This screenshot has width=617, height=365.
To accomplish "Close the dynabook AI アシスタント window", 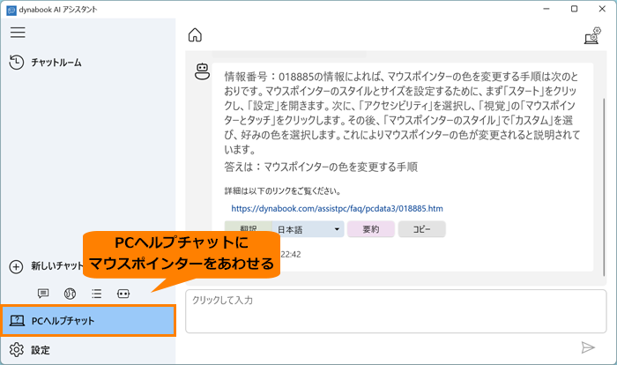I will tap(602, 9).
